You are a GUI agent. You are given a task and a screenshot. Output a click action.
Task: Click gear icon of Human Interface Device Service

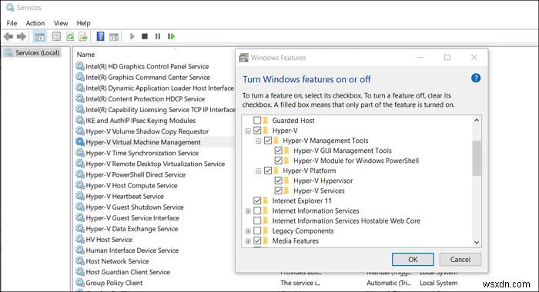(80, 251)
